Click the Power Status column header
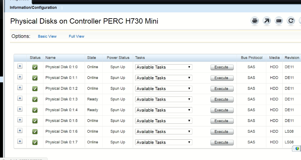 117,58
